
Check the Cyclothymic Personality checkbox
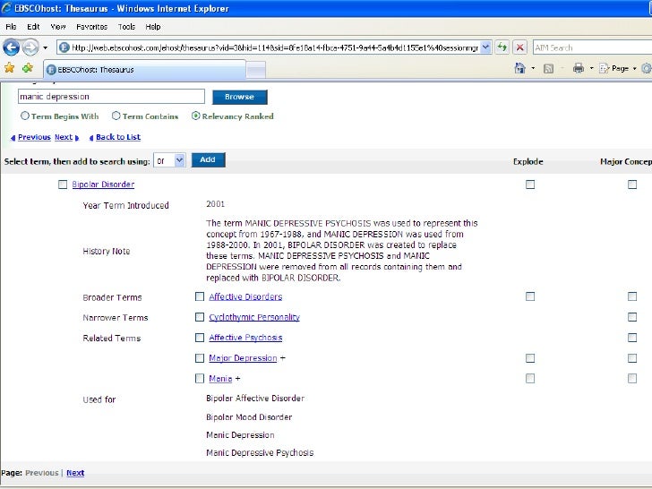tap(200, 317)
